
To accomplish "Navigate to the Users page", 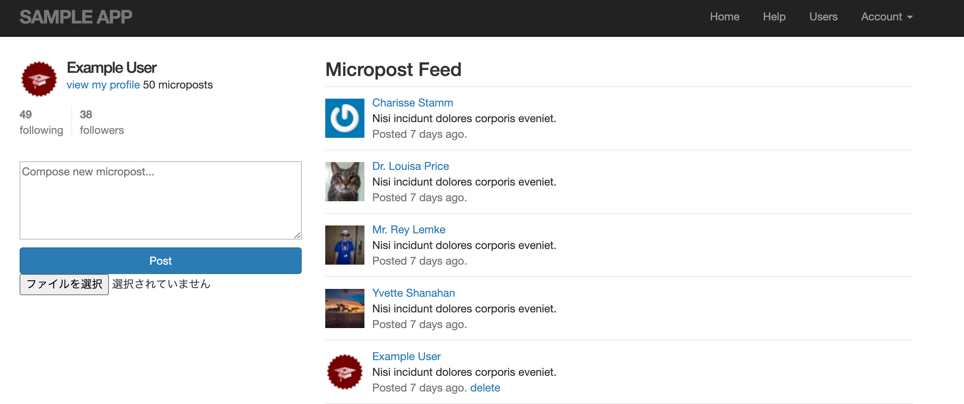I will pyautogui.click(x=823, y=17).
